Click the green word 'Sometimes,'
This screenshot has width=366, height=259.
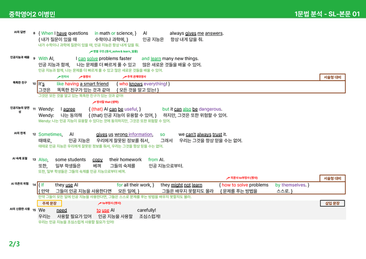click(x=51, y=135)
